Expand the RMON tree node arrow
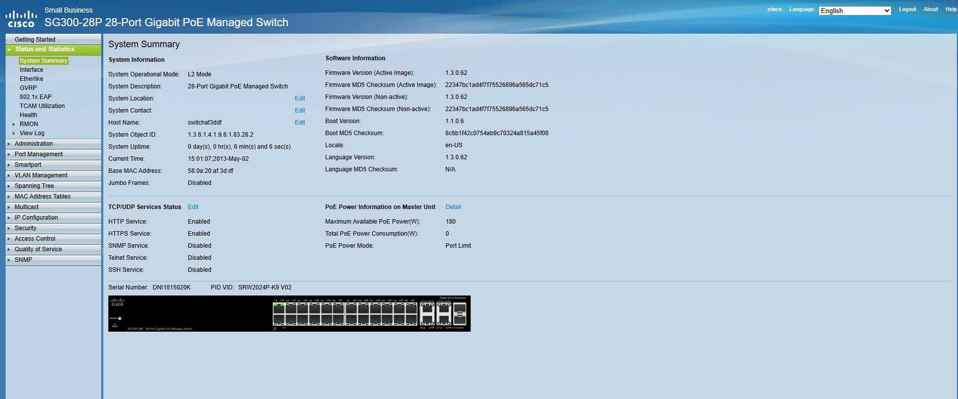The width and height of the screenshot is (958, 399). coord(14,124)
